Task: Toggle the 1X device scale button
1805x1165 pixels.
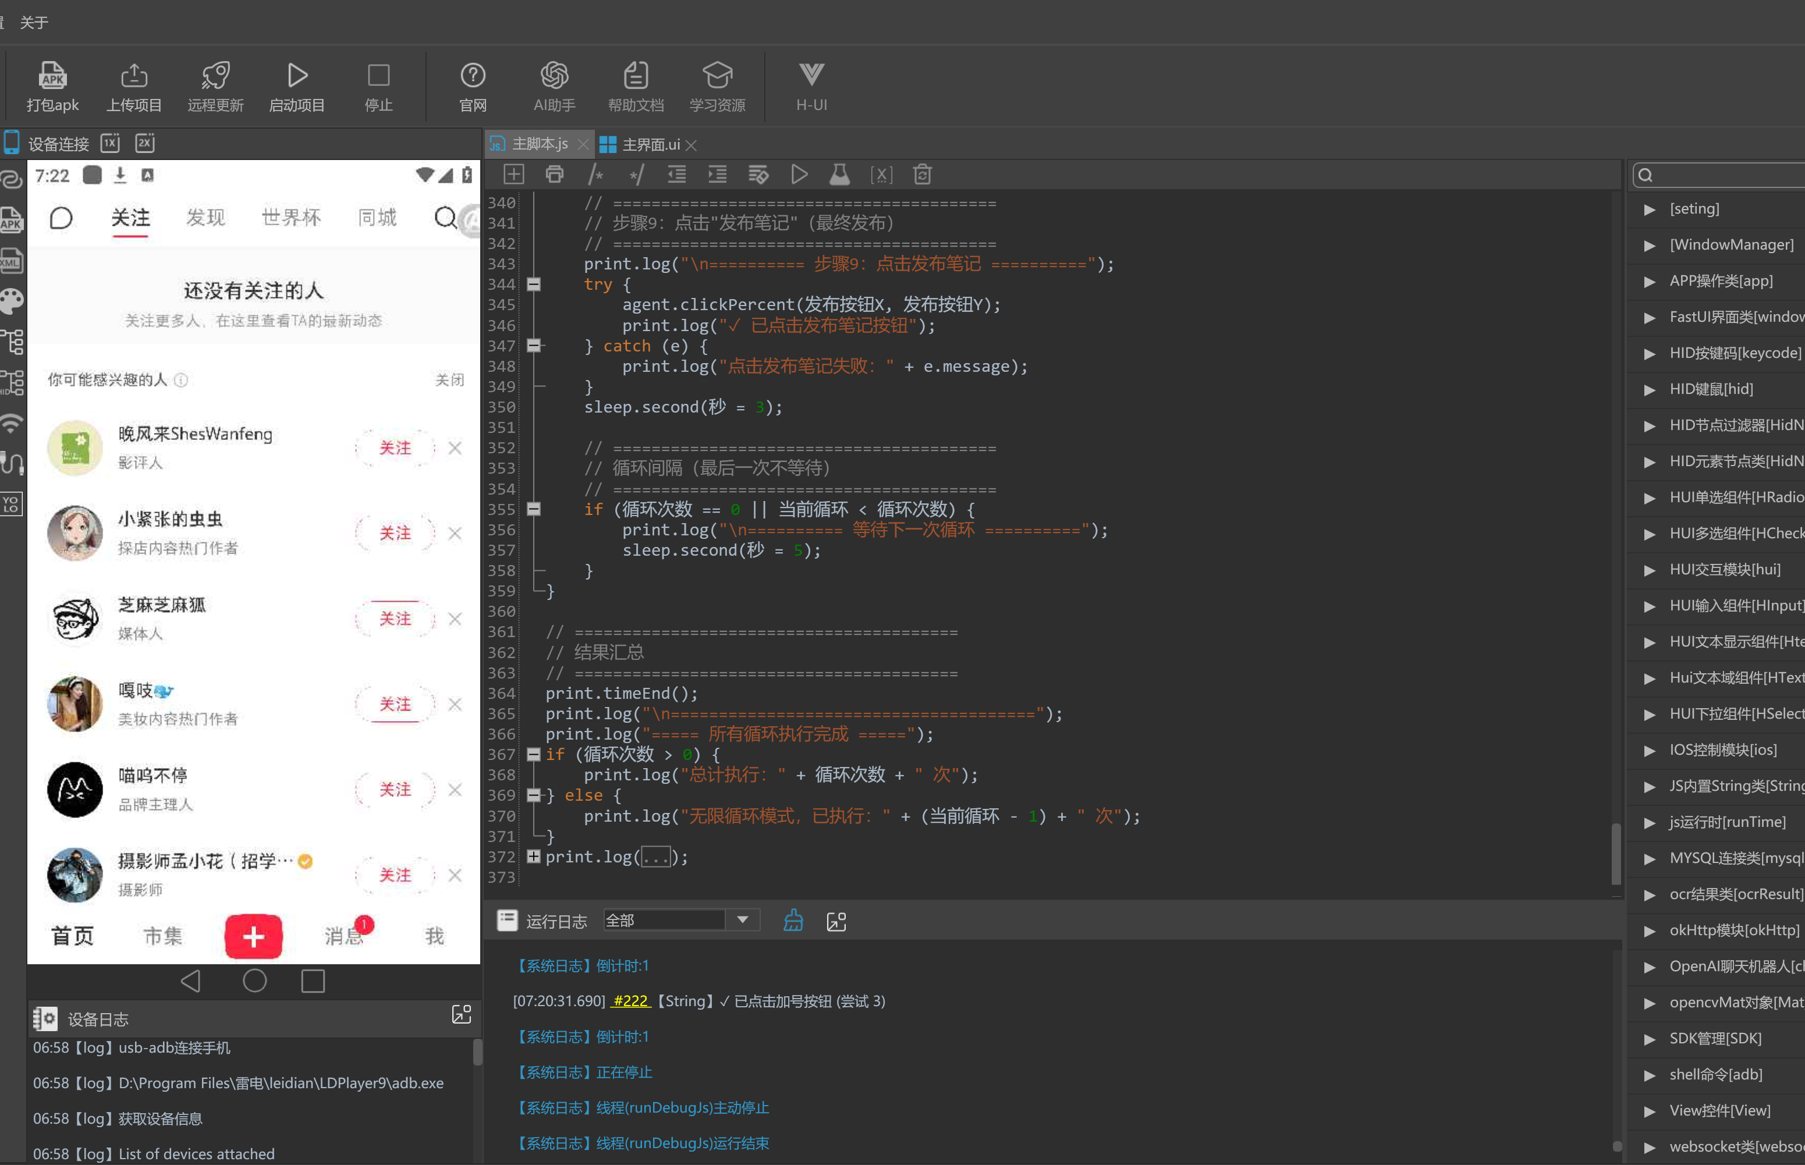Action: pos(111,143)
